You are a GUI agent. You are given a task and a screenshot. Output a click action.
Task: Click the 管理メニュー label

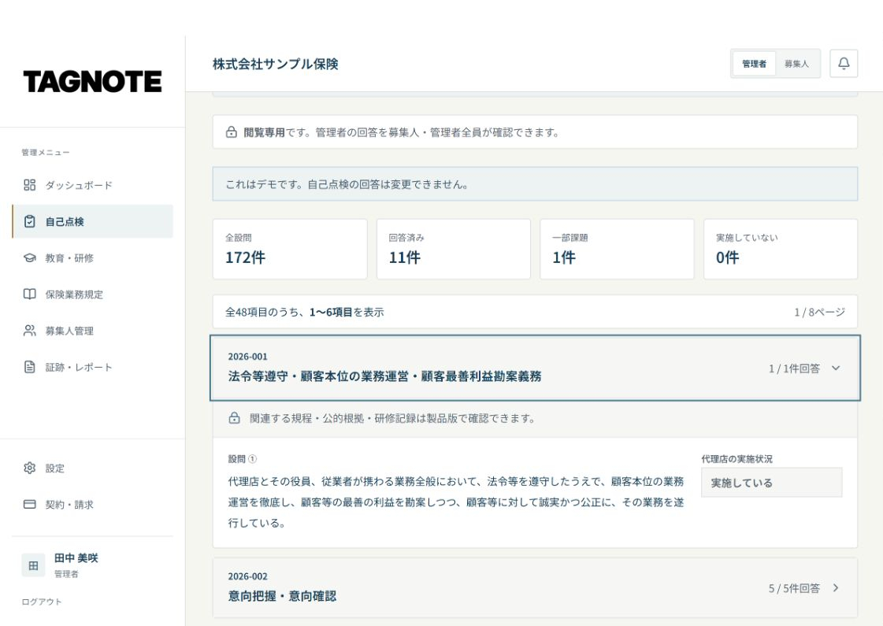point(46,152)
